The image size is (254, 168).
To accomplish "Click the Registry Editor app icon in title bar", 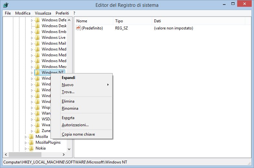I will (6, 5).
